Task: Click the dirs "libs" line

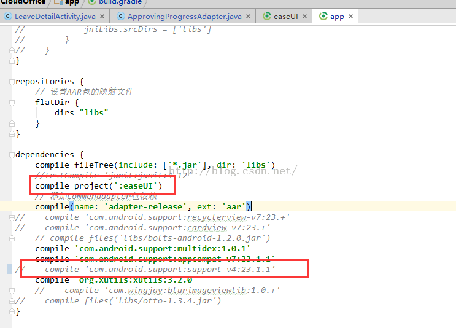Action: point(82,112)
